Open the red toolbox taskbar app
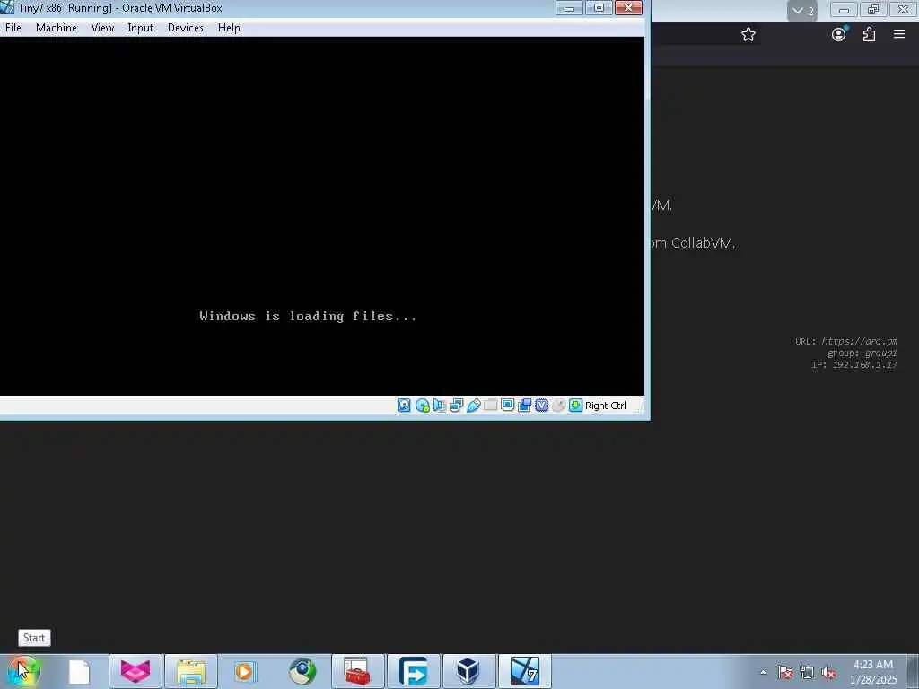This screenshot has width=919, height=689. [357, 671]
